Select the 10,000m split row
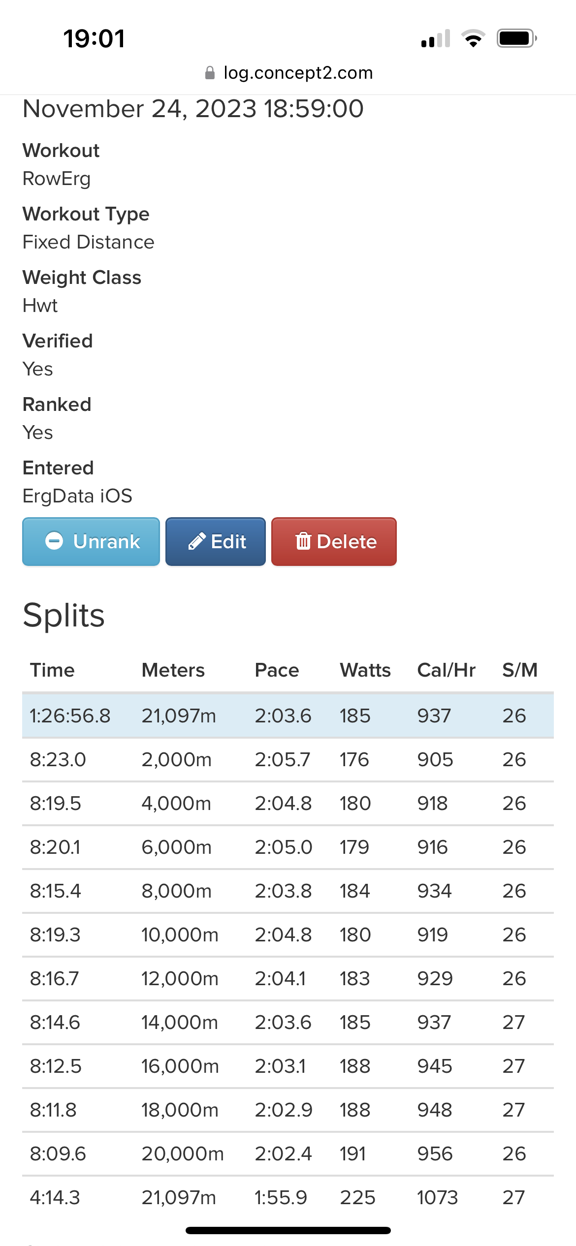This screenshot has height=1246, width=576. click(288, 934)
